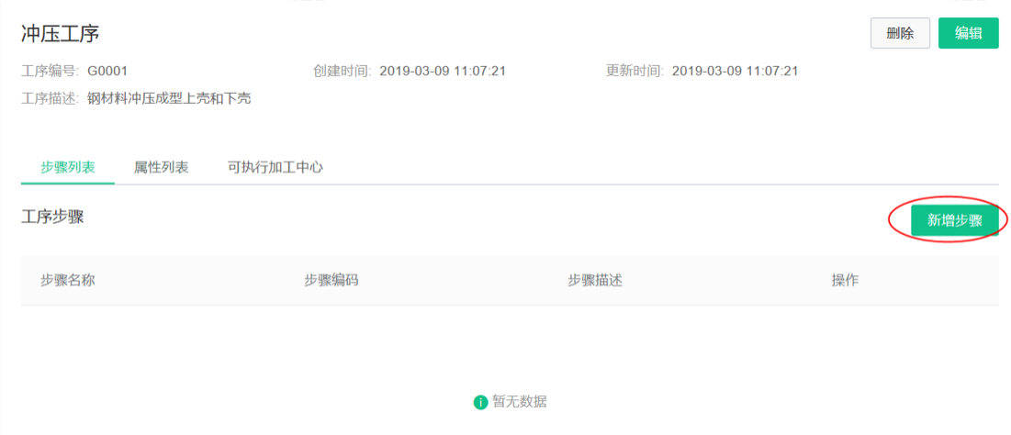The width and height of the screenshot is (1011, 435).
Task: Switch to the 步骤列表 tab
Action: click(x=68, y=168)
